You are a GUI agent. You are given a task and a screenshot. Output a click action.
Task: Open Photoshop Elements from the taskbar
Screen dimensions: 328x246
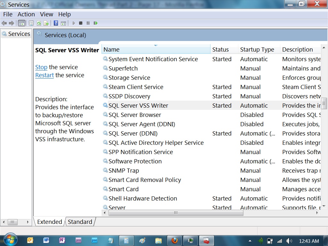(94, 240)
